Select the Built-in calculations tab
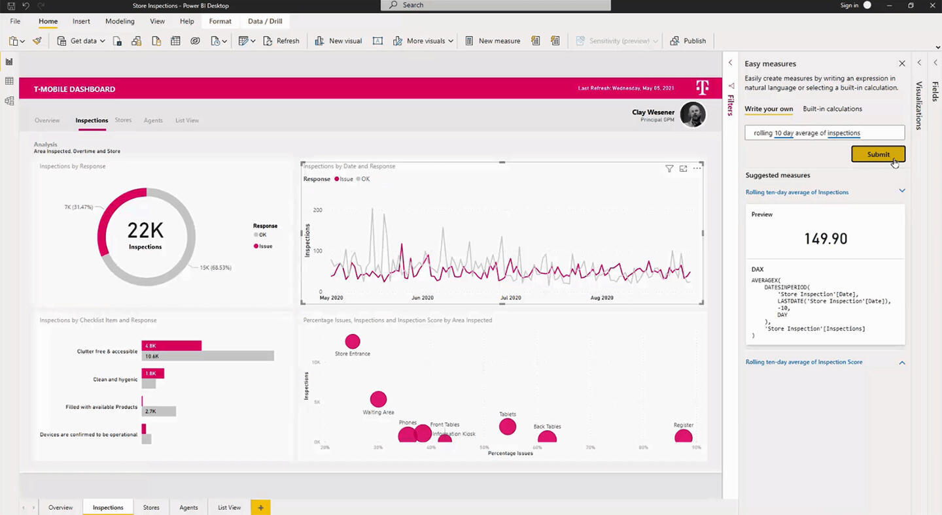Screen dimensions: 942x515 832,109
